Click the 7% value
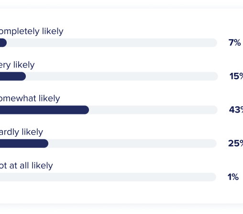Image resolution: width=243 pixels, height=214 pixels. [235, 43]
